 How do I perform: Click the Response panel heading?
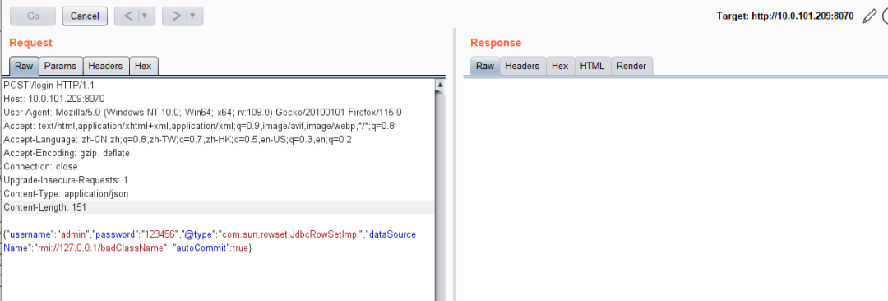[496, 43]
